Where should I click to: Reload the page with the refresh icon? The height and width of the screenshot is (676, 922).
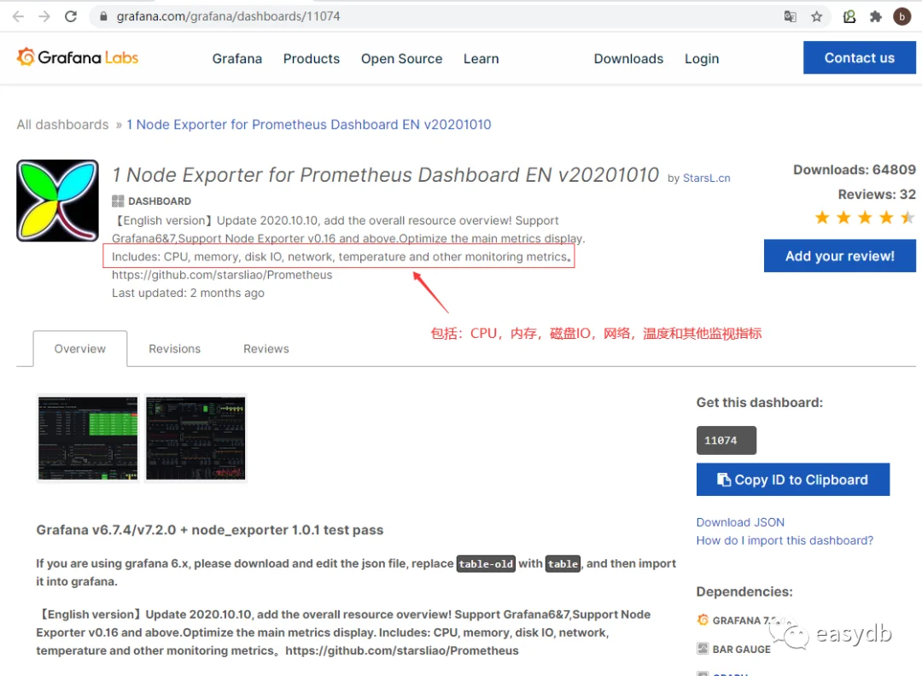coord(71,16)
